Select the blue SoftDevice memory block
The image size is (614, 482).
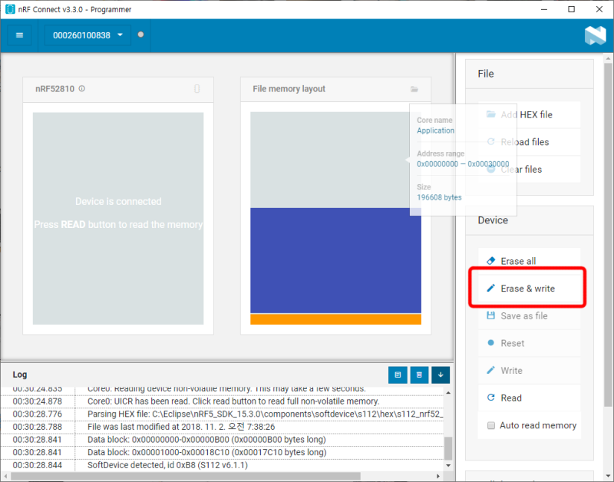[335, 260]
